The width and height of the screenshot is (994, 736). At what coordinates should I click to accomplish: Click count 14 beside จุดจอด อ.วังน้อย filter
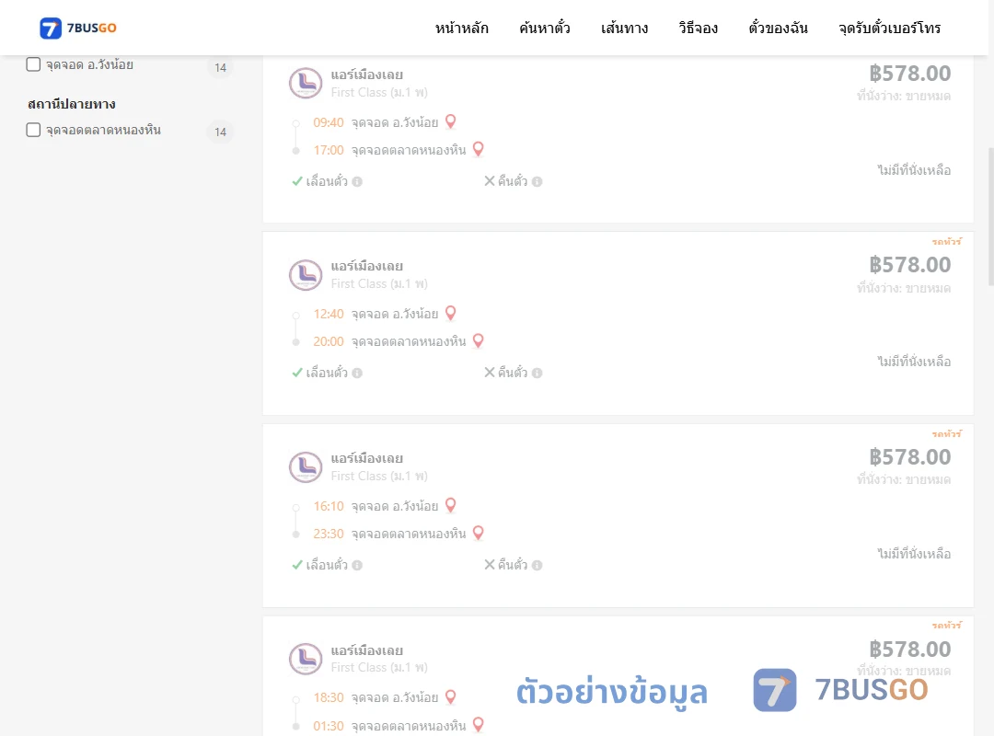click(221, 67)
